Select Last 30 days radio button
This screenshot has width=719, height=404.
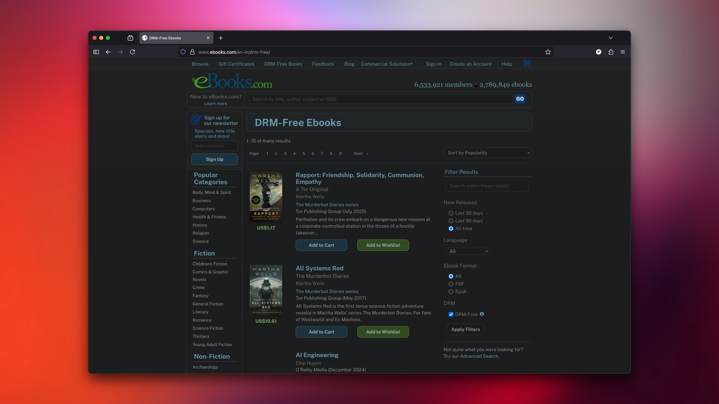click(x=451, y=213)
